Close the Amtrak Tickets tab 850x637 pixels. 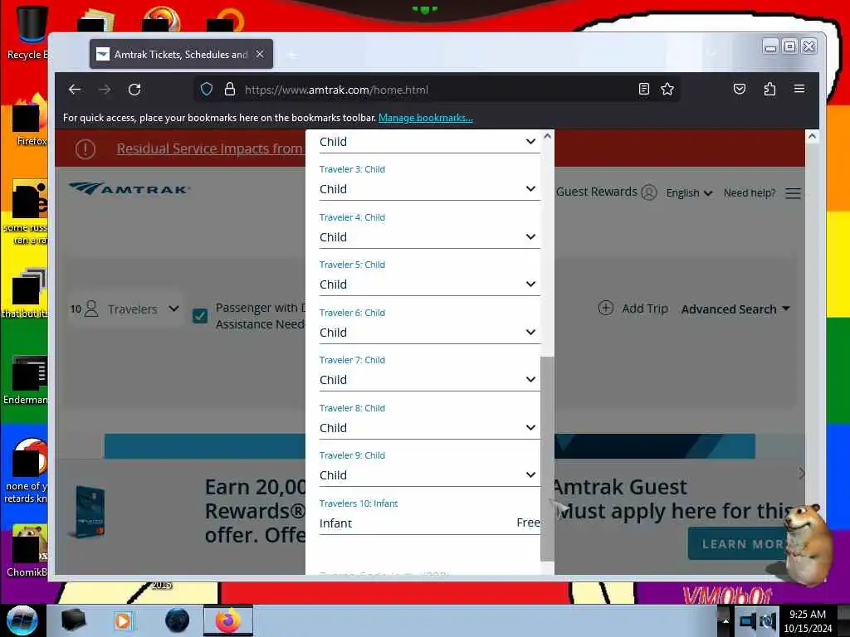click(260, 54)
